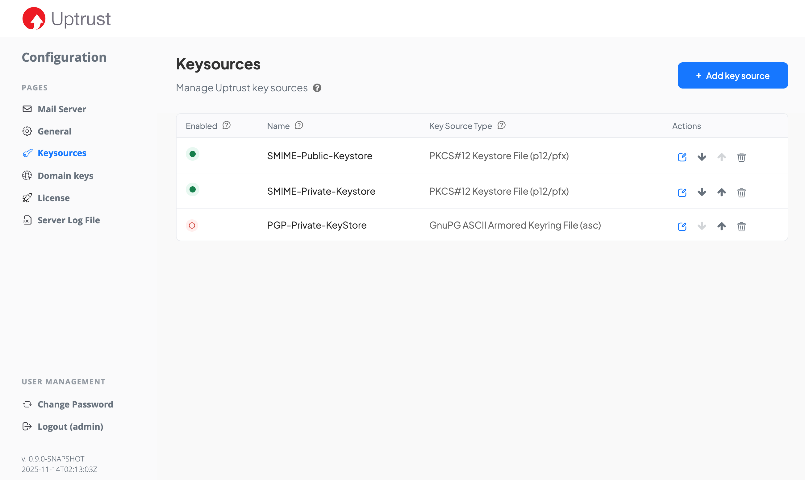
Task: Open the Mail Server page
Action: tap(61, 109)
